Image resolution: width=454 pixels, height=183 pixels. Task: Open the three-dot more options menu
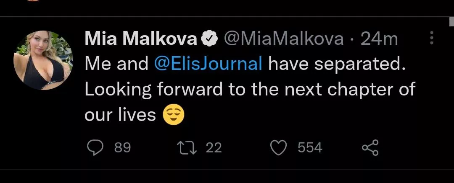(432, 39)
